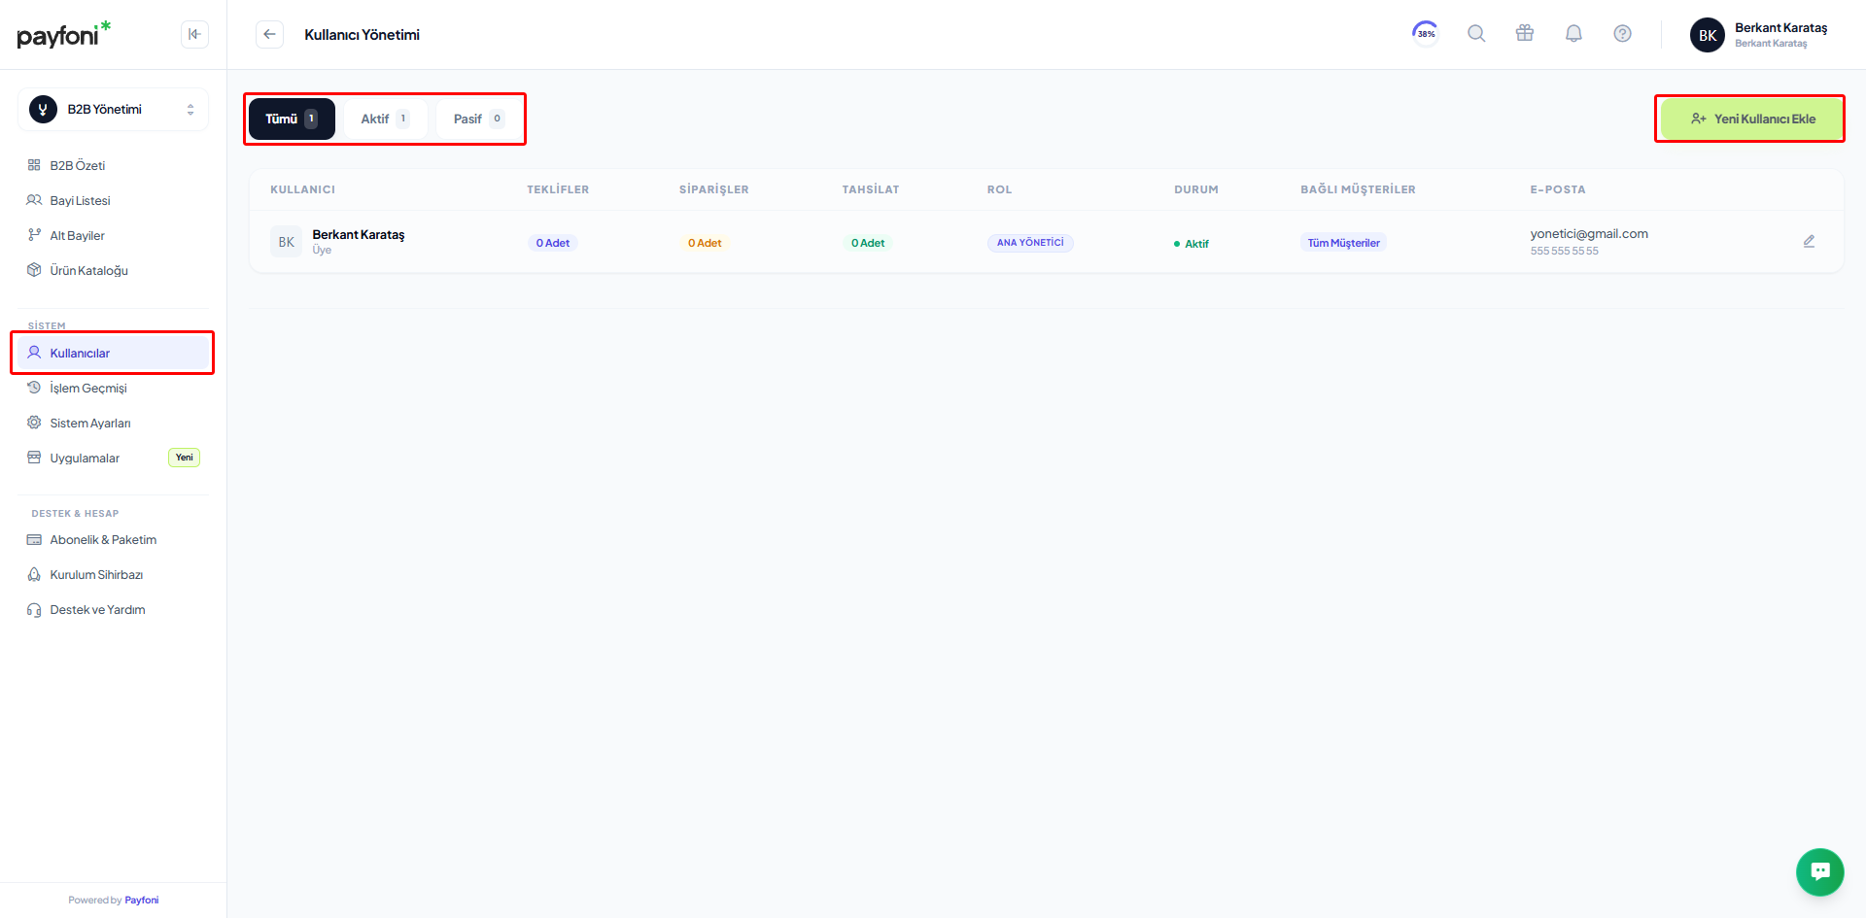
Task: Click the back arrow next to Kullanıcı Yönetimi
Action: pos(269,34)
